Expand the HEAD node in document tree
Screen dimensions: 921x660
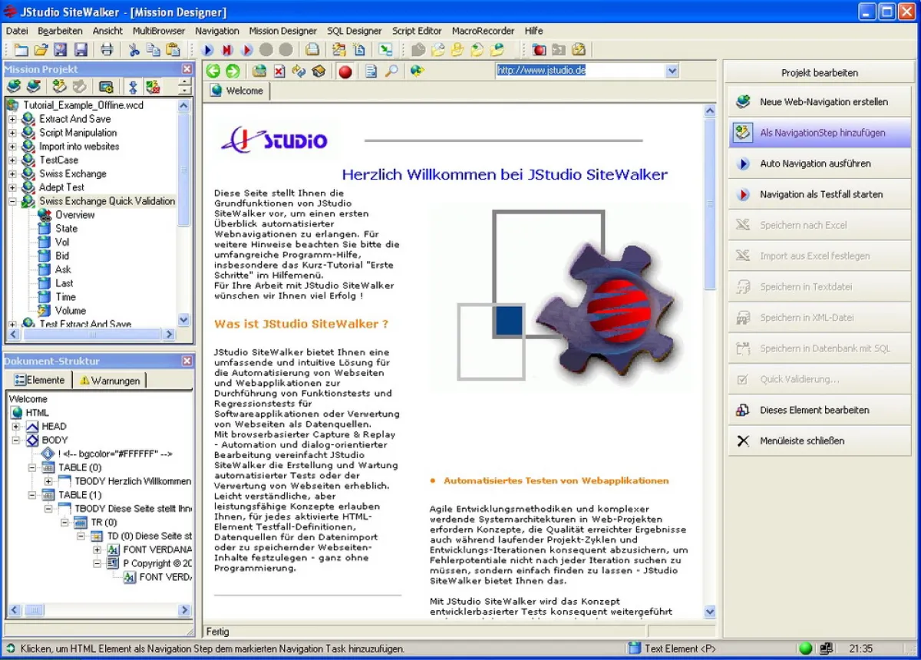click(16, 427)
